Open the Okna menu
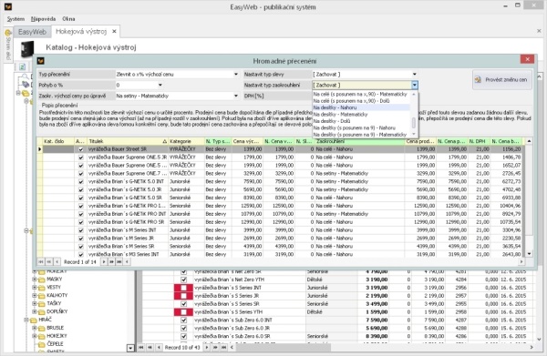The image size is (547, 356). tap(68, 19)
